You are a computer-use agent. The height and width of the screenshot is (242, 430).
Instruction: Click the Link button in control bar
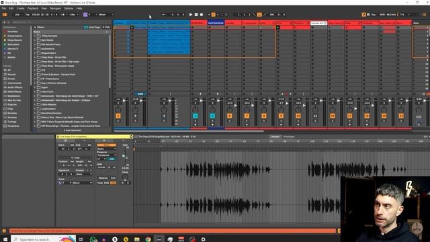[x=17, y=15]
